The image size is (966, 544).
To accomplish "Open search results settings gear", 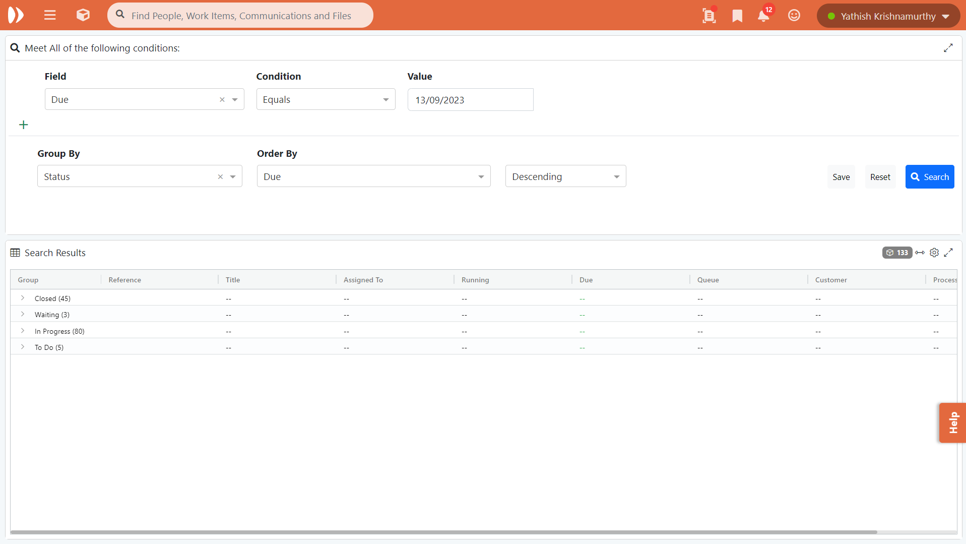I will 934,253.
